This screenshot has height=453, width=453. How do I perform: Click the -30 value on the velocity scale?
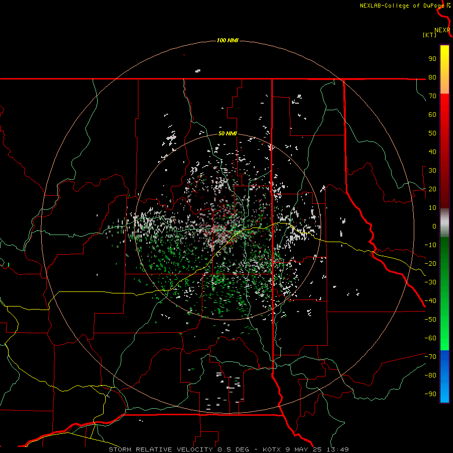[x=430, y=282]
